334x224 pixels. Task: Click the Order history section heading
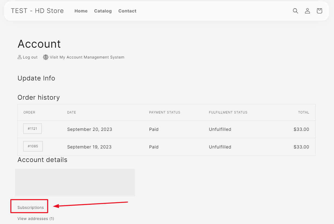(x=38, y=98)
